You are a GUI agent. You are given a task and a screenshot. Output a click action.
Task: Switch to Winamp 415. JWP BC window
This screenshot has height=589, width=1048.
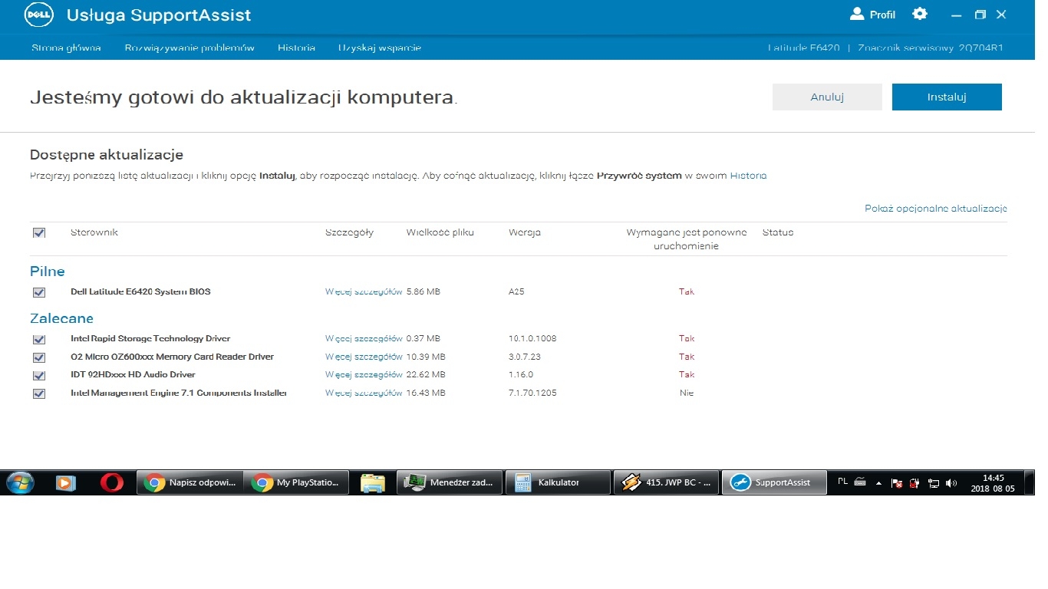(667, 482)
